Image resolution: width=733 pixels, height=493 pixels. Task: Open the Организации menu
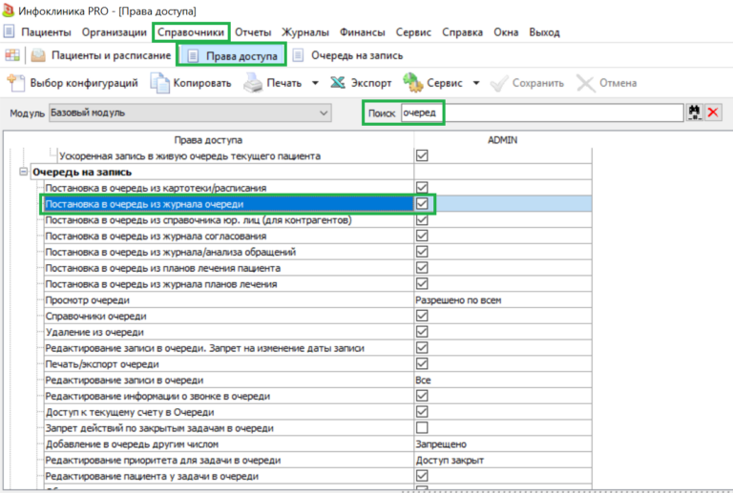click(115, 32)
